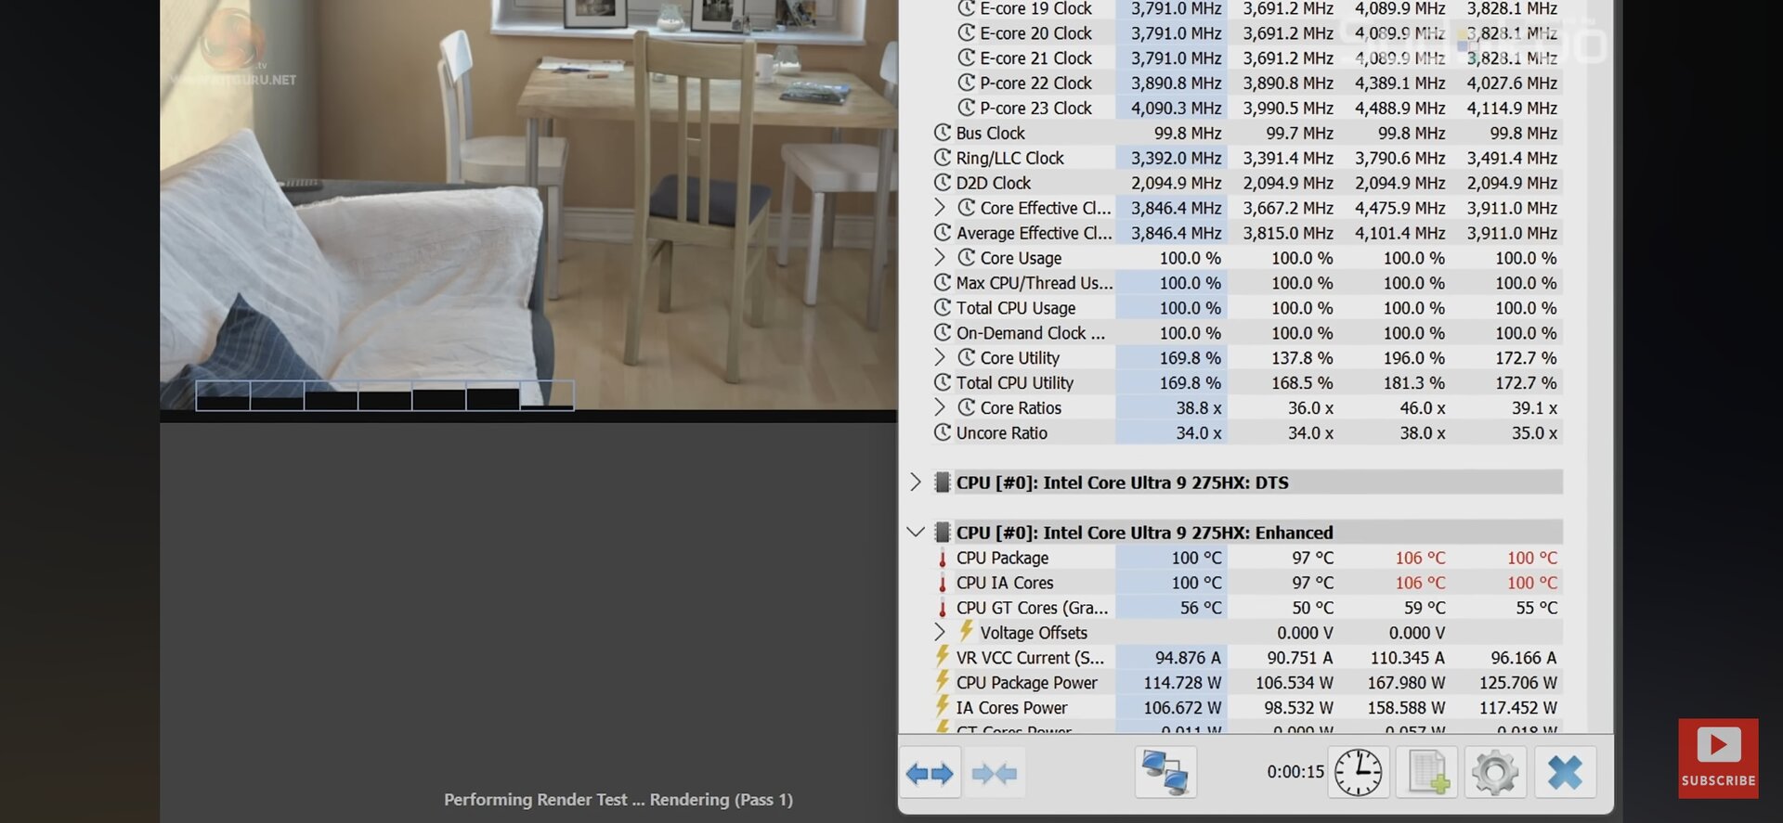The image size is (1783, 823).
Task: Click the '4,475.9 MHz' maximum clock value
Action: [1399, 208]
